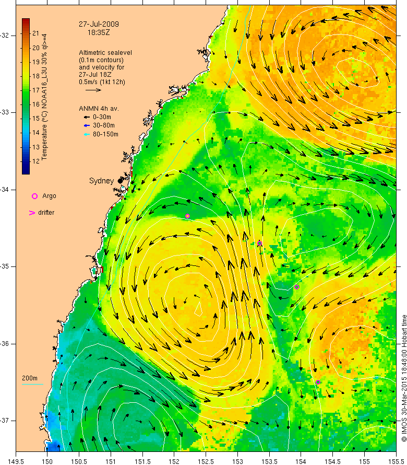
Task: Click the date text 27-Jul-2009
Action: [99, 24]
